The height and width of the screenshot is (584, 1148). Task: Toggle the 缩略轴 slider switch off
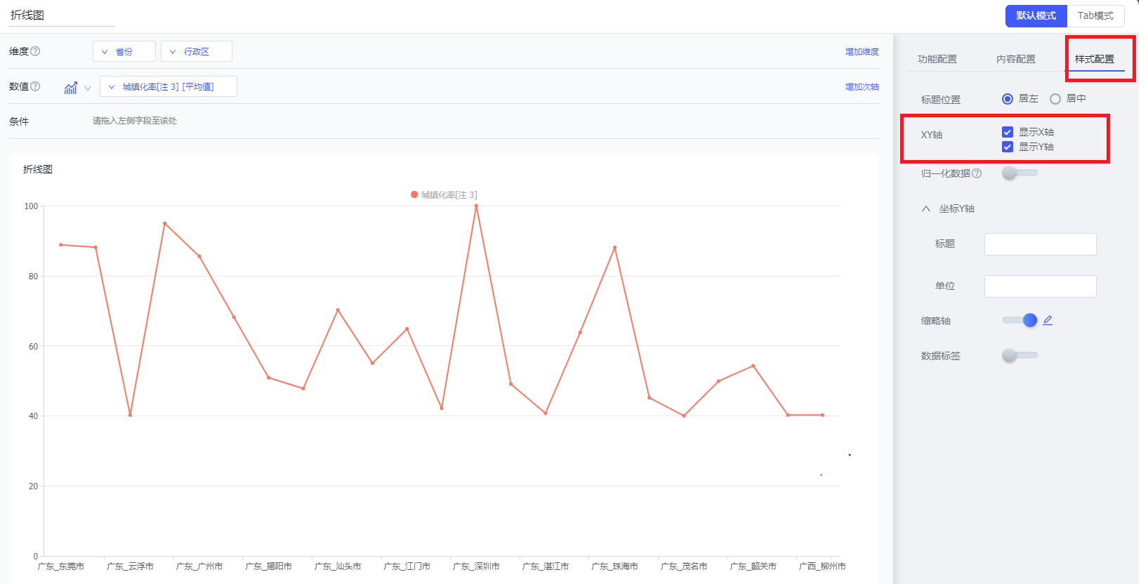pos(1020,320)
